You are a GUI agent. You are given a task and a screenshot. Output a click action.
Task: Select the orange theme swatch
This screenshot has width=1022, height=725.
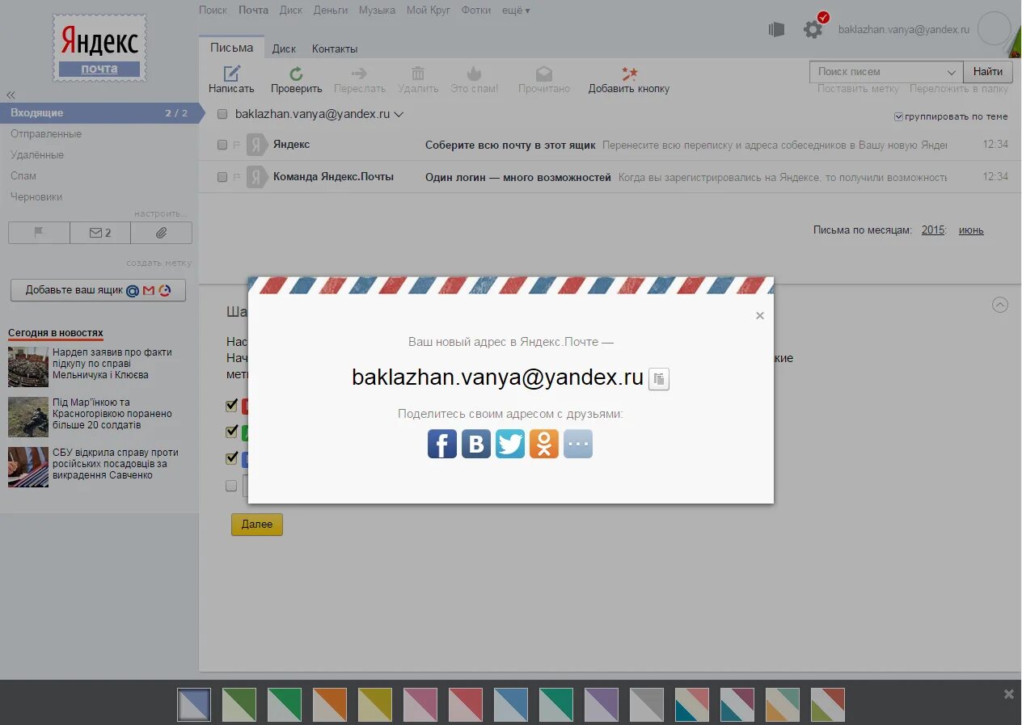(x=330, y=705)
